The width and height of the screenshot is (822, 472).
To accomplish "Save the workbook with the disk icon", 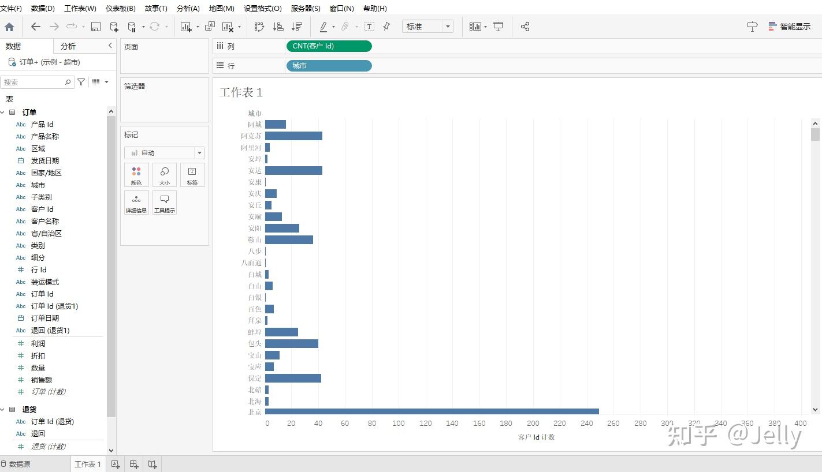I will [x=96, y=27].
